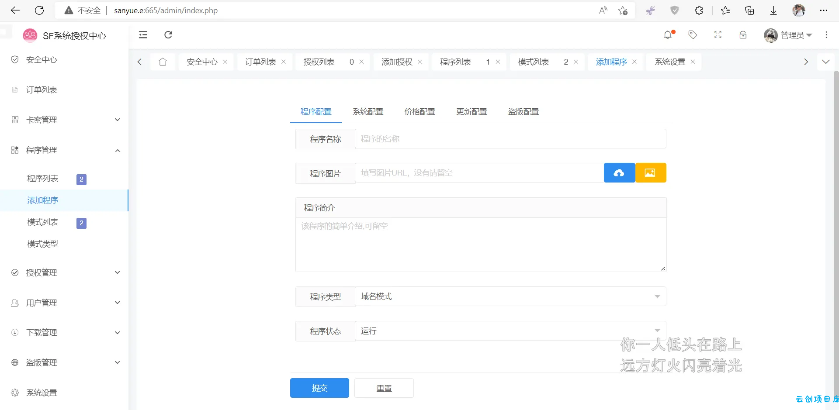This screenshot has width=839, height=410.
Task: Switch to the 授权列表 page tab
Action: point(319,62)
